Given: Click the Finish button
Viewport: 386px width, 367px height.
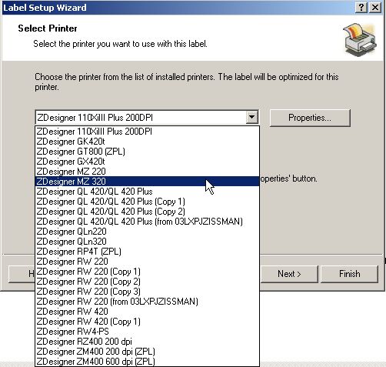Looking at the screenshot, I should point(349,274).
